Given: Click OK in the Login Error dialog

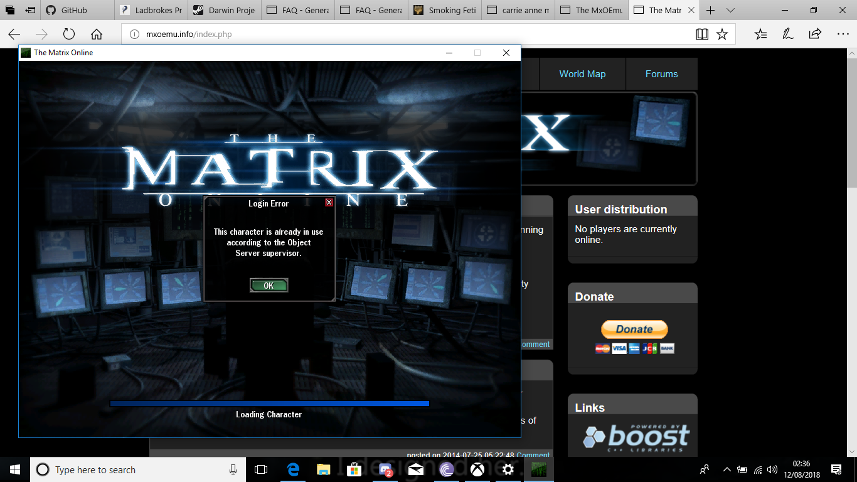Looking at the screenshot, I should click(269, 286).
